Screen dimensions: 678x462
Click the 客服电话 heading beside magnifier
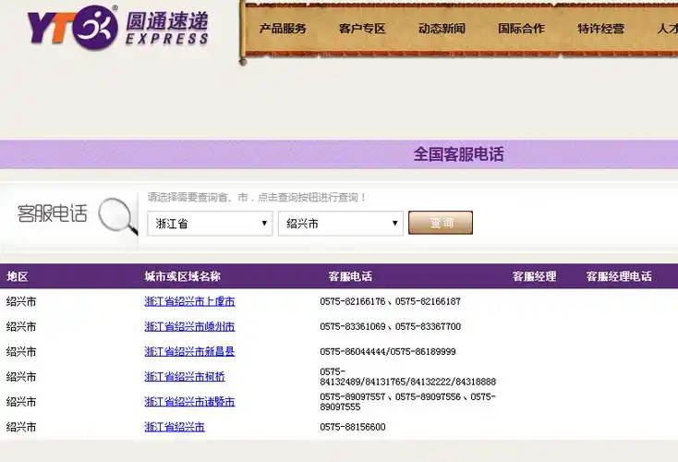pos(53,213)
